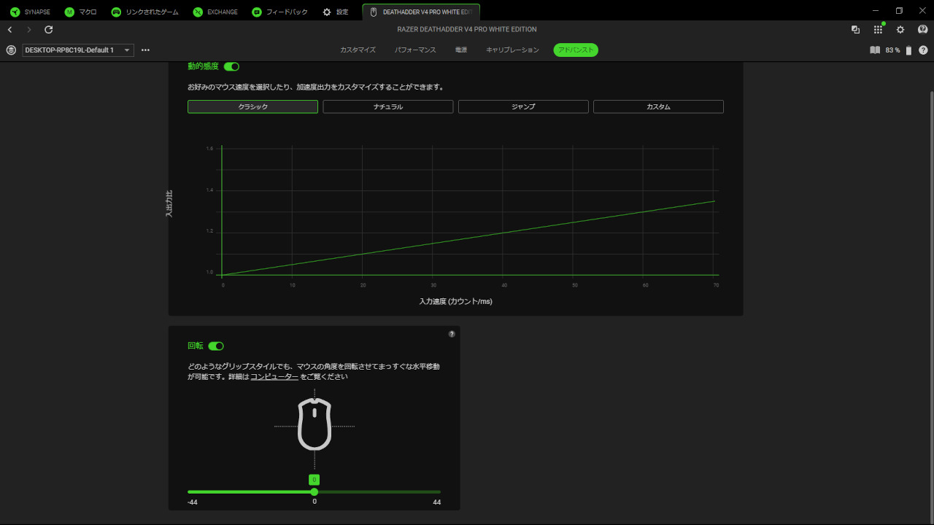The image size is (934, 525).
Task: Click the rotation value badge 0
Action: (x=314, y=480)
